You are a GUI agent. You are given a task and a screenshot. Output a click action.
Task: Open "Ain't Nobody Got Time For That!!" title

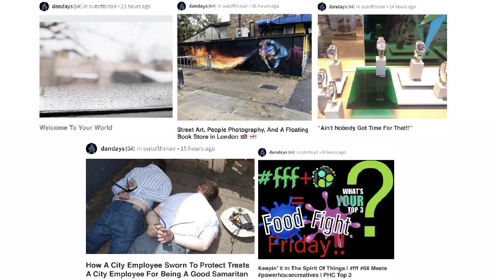coord(365,128)
